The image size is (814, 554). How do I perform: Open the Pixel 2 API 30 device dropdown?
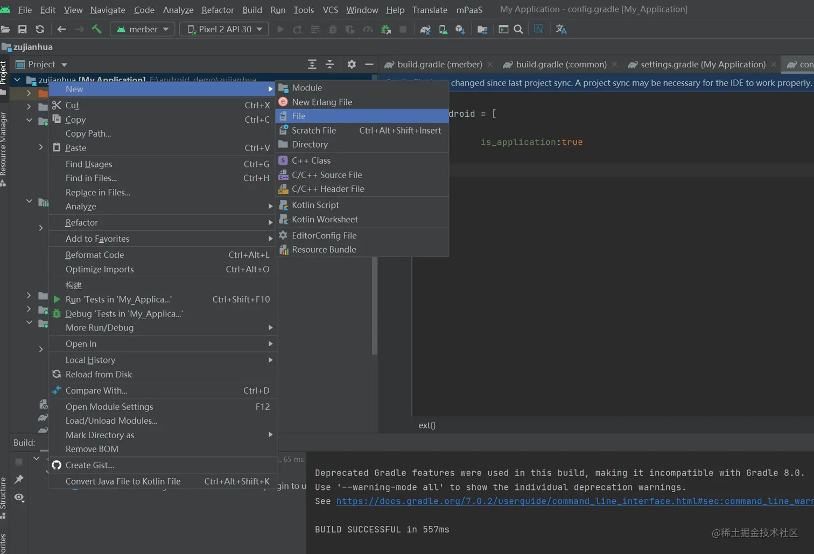[x=224, y=29]
